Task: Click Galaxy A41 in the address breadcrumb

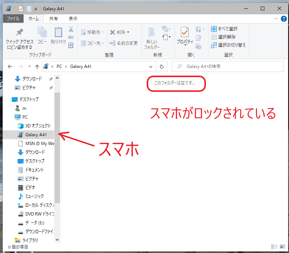Action: click(x=81, y=66)
